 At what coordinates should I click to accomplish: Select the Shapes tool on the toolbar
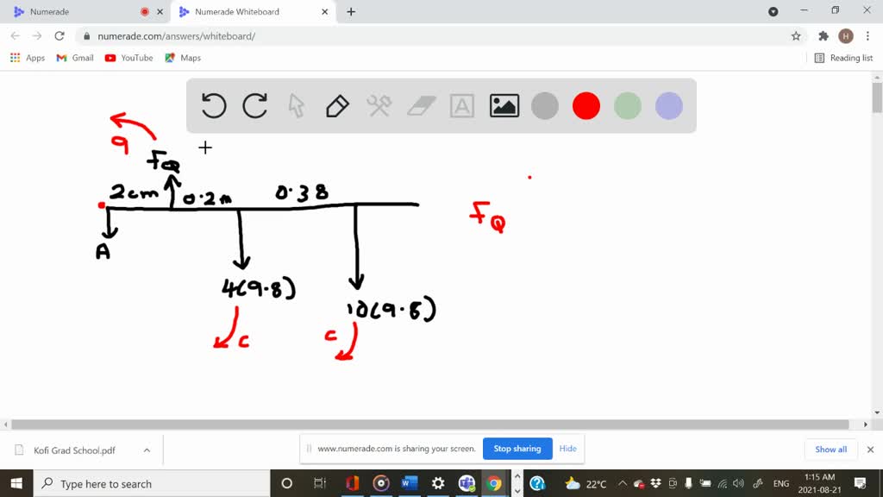click(379, 105)
